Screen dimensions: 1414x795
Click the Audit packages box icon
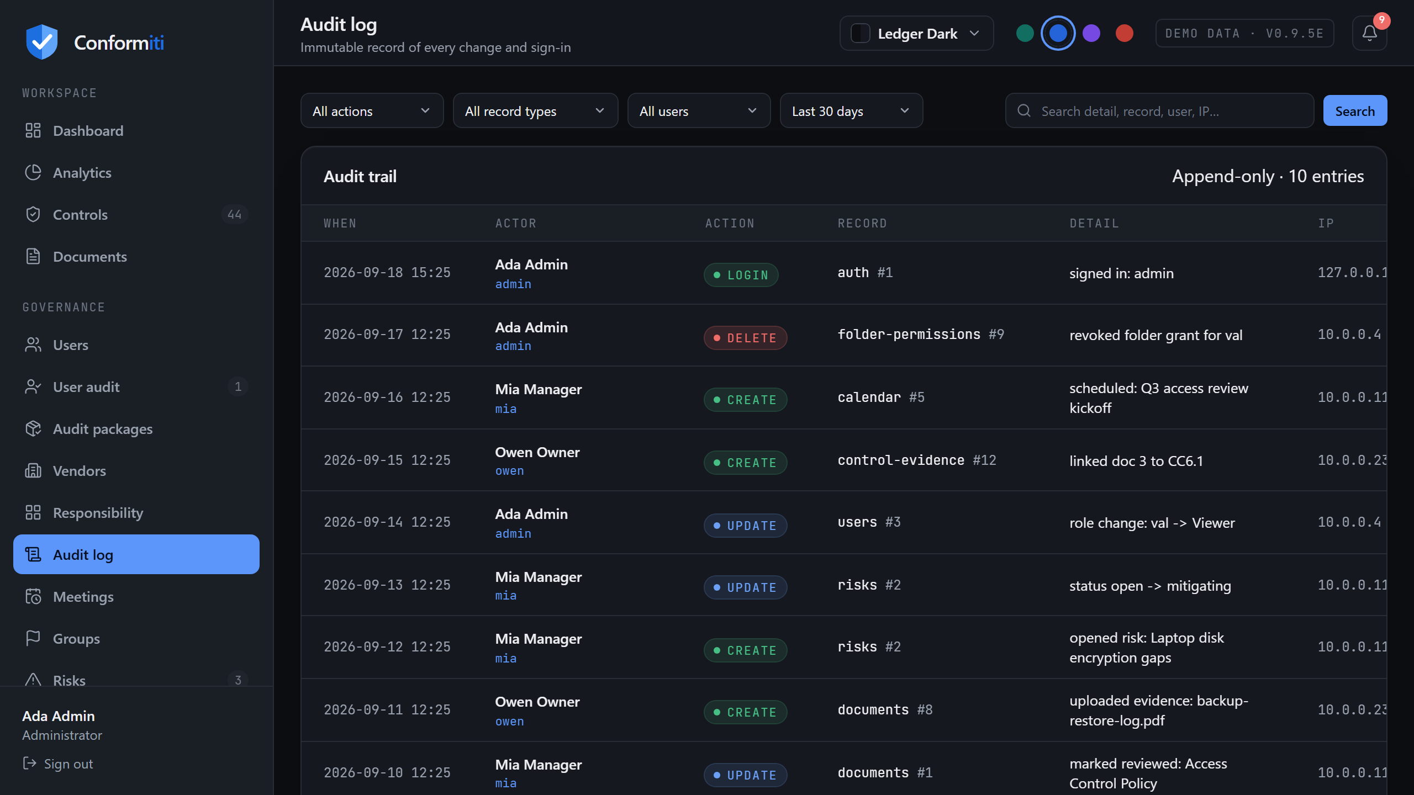pyautogui.click(x=33, y=428)
